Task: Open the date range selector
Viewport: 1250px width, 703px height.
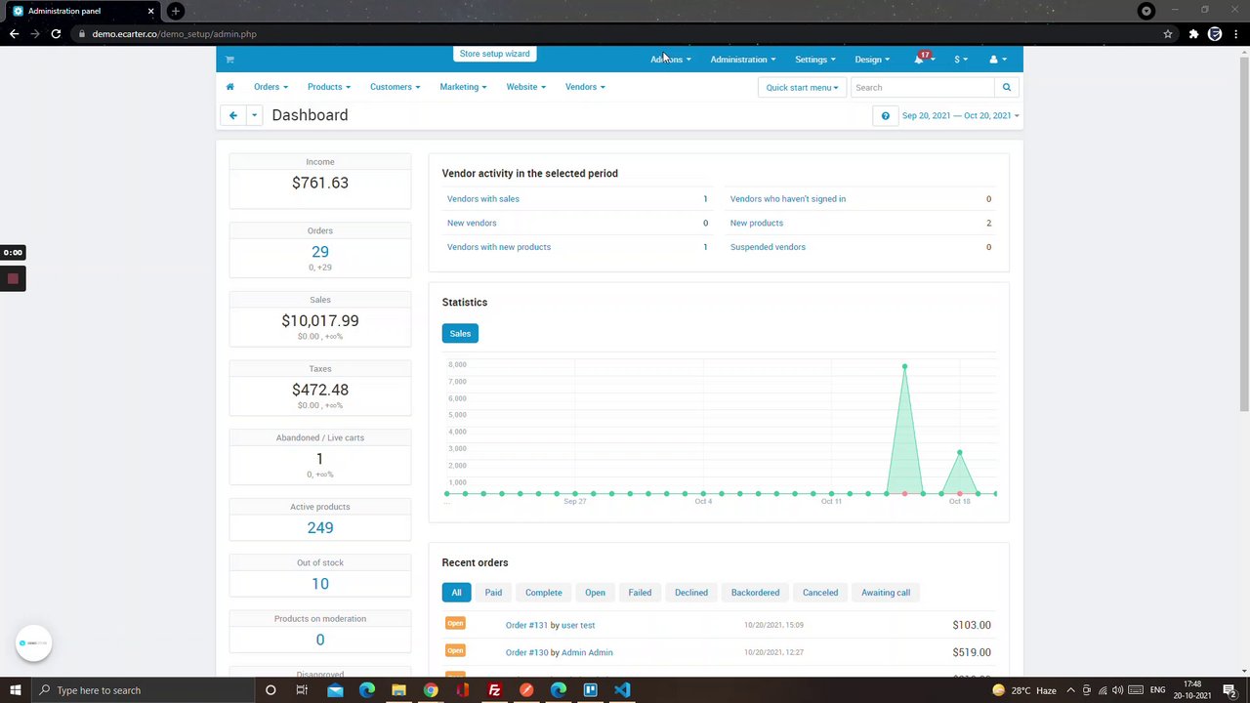Action: point(960,115)
